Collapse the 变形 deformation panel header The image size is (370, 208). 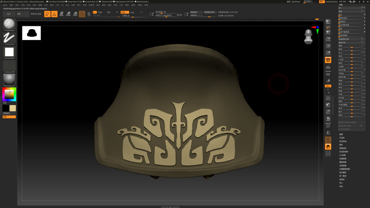click(341, 5)
